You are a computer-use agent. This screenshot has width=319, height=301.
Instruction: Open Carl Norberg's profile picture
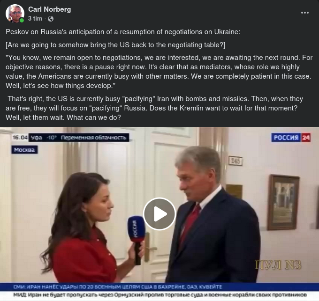[x=15, y=13]
